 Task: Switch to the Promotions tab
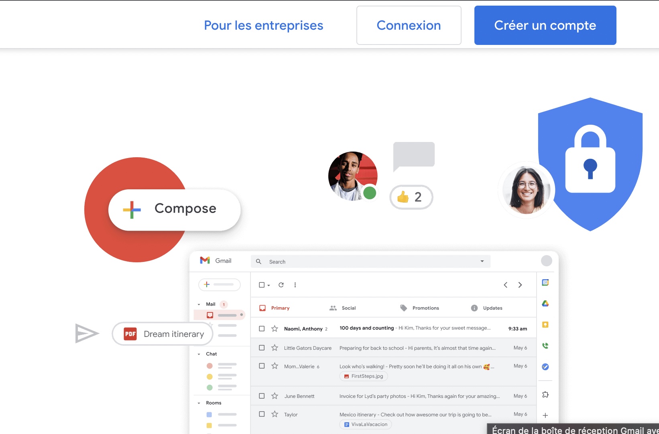419,308
